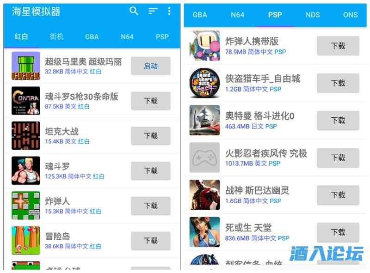Screen dimensions: 370x273
Task: Tap the Super Mario green pipe thumbnail
Action: tap(26, 66)
